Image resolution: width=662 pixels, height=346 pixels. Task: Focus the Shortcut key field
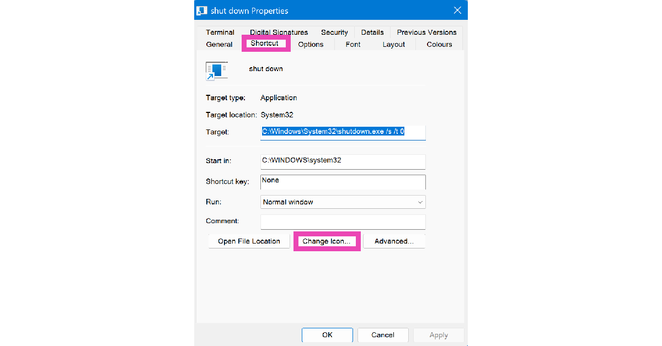click(343, 182)
